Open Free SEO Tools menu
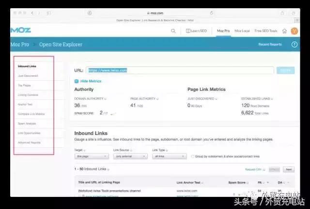The width and height of the screenshot is (310, 209). pos(266,31)
